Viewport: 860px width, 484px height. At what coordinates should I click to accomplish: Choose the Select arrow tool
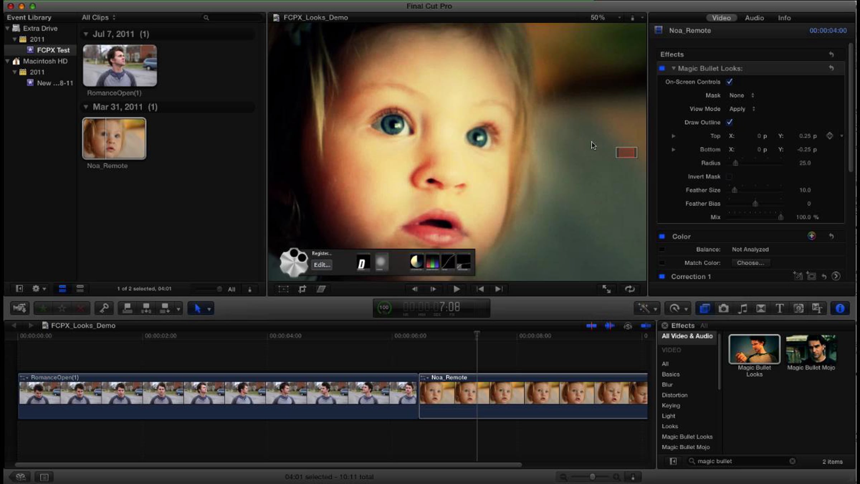click(197, 308)
